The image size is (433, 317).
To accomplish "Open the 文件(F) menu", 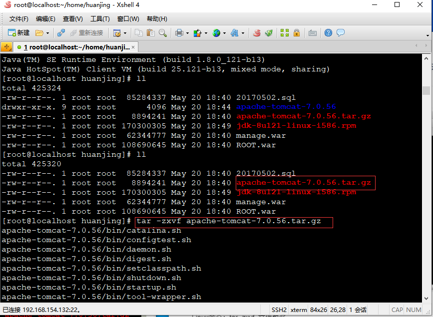I will [19, 19].
